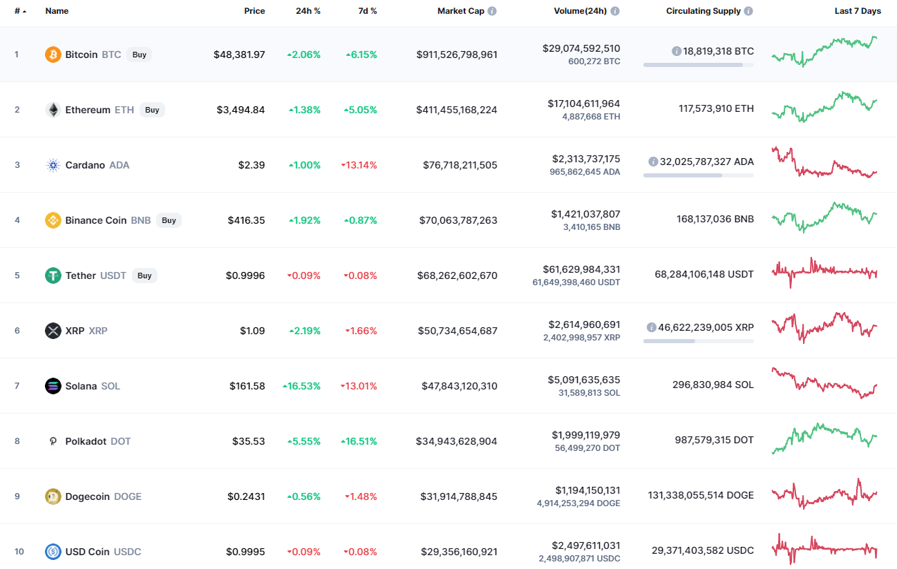Open the Cardano coin page link
The height and width of the screenshot is (569, 897).
(97, 165)
